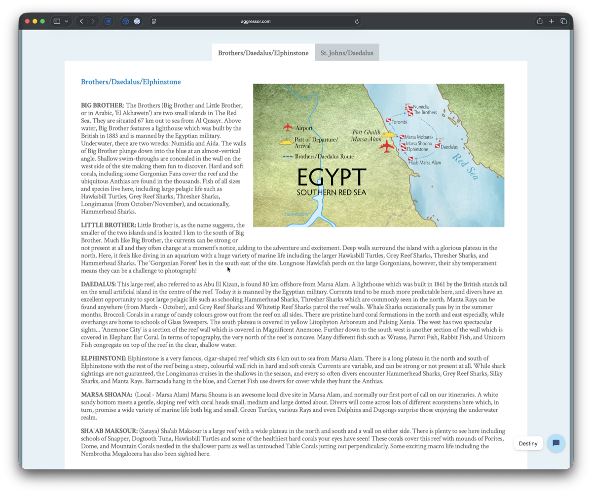Open the page menu icon in address bar
This screenshot has width=592, height=494.
[154, 21]
